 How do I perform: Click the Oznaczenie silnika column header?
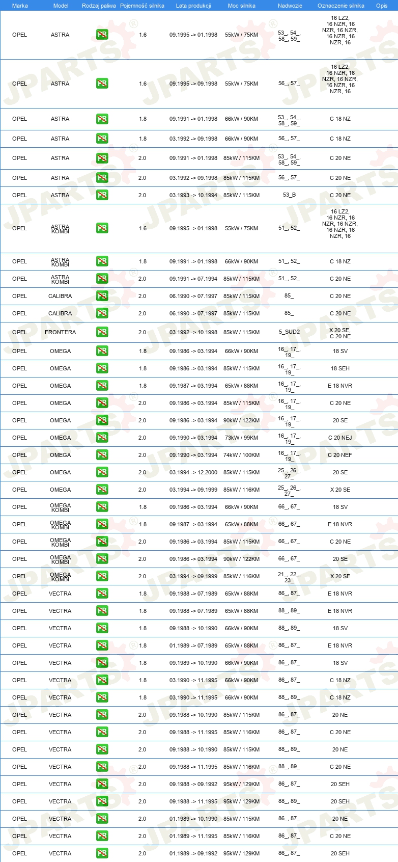pyautogui.click(x=340, y=6)
